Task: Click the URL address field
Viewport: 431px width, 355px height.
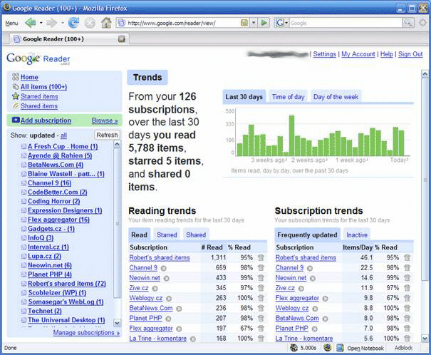Action: (182, 23)
